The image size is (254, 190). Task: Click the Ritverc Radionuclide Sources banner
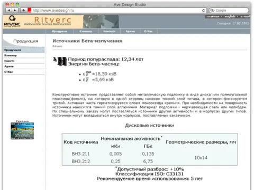click(48, 22)
